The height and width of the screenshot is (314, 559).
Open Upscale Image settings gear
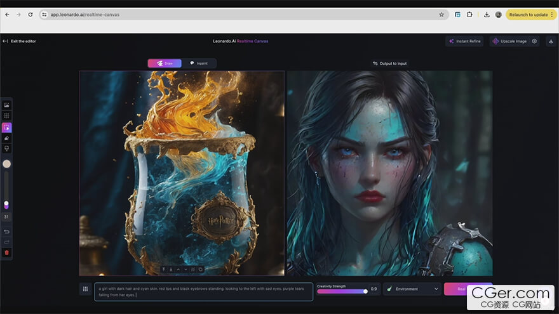[x=534, y=41]
